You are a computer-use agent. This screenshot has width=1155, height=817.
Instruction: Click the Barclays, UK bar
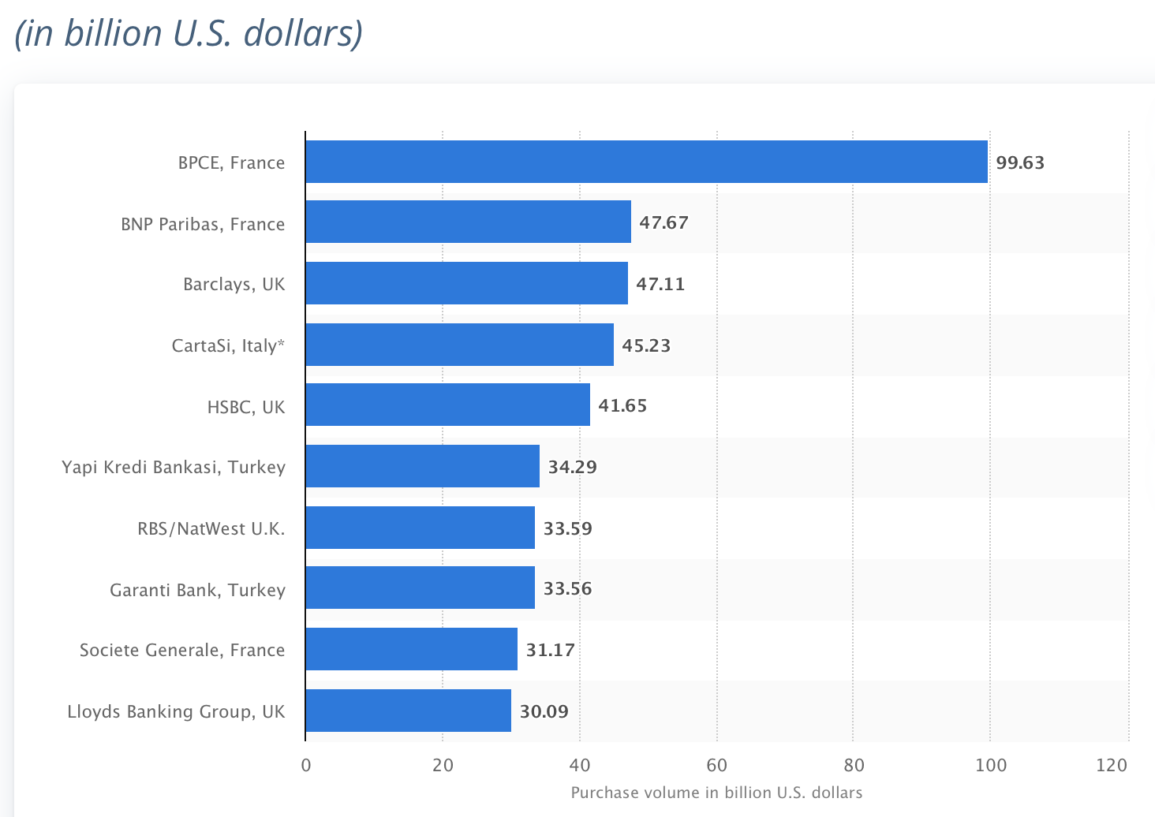[x=467, y=283]
